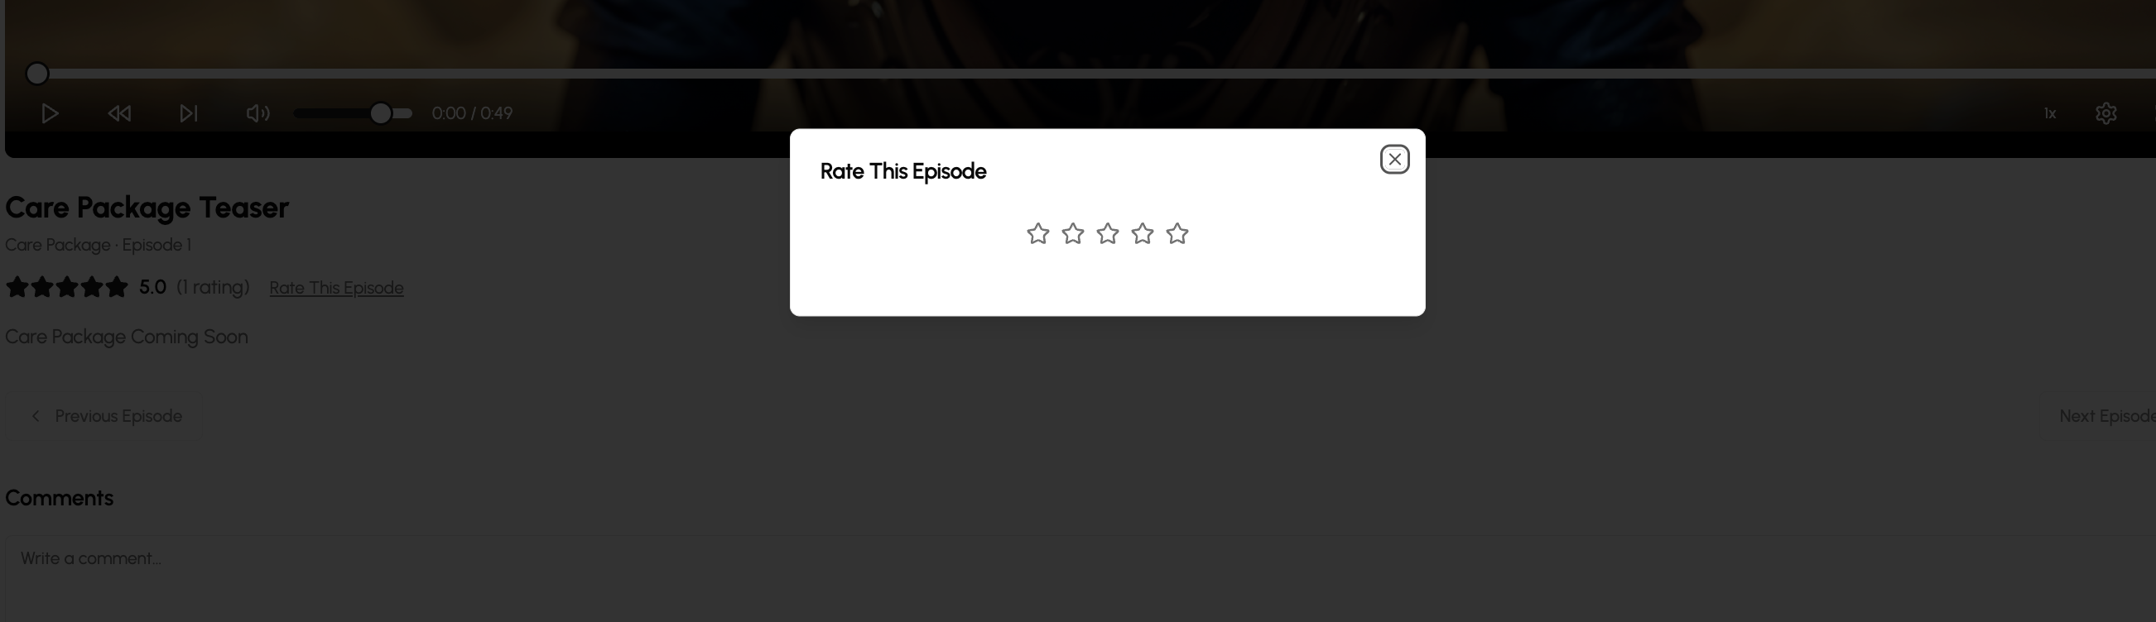Select the first star in rating dialog

(x=1037, y=233)
